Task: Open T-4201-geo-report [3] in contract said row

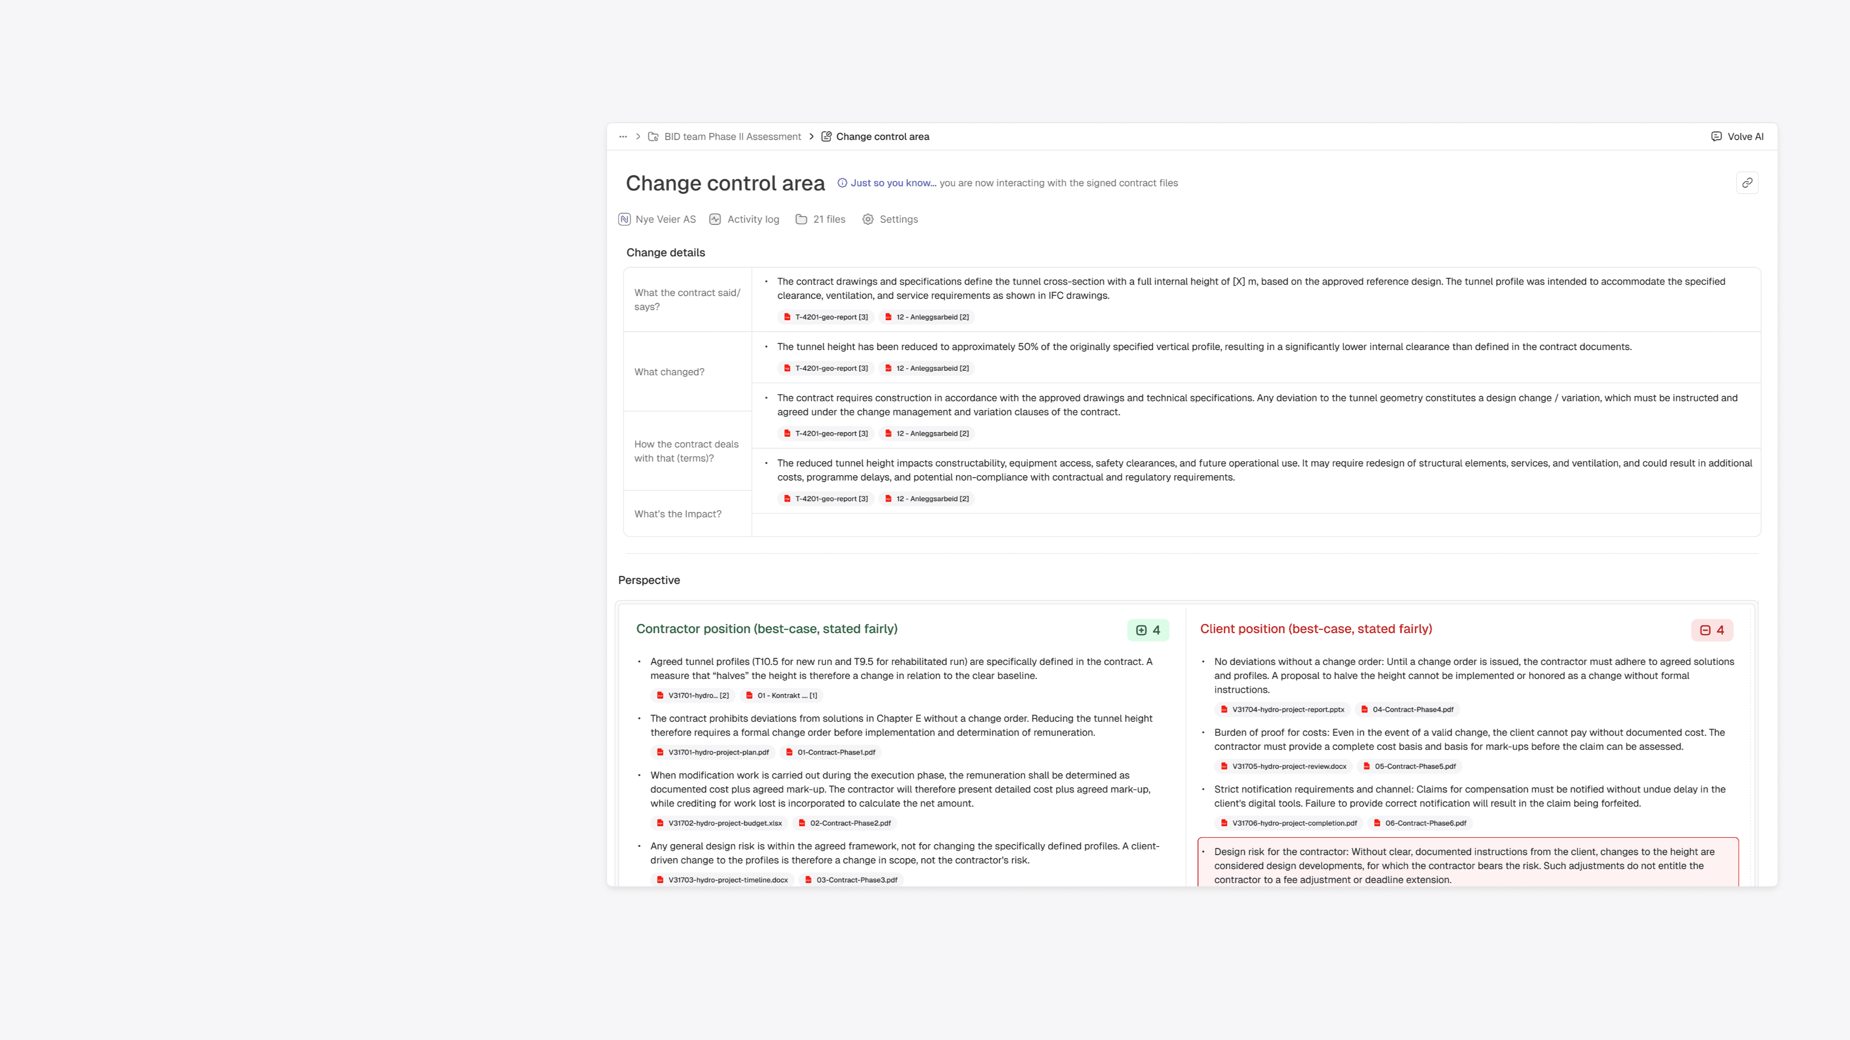Action: [x=825, y=317]
